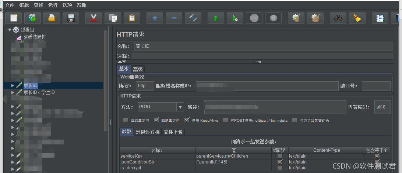The image size is (402, 173).
Task: Click the Clear icon with gear and broom
Action: pos(296,18)
